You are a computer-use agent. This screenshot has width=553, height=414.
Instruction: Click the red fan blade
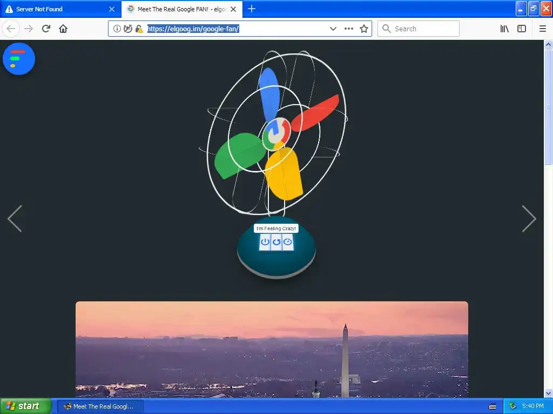click(315, 112)
